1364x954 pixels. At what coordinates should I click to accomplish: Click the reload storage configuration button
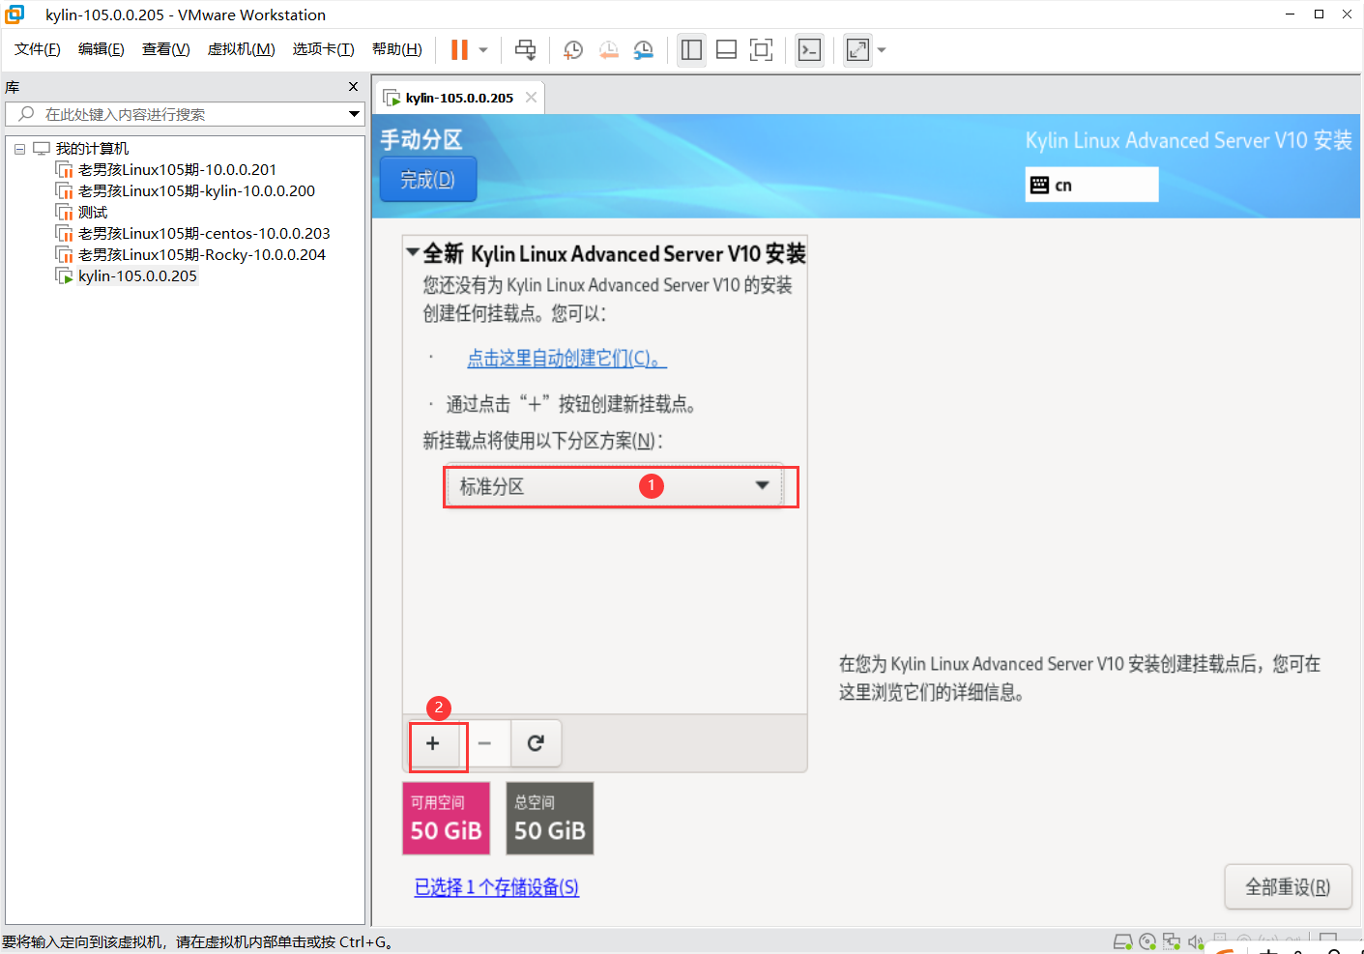536,743
